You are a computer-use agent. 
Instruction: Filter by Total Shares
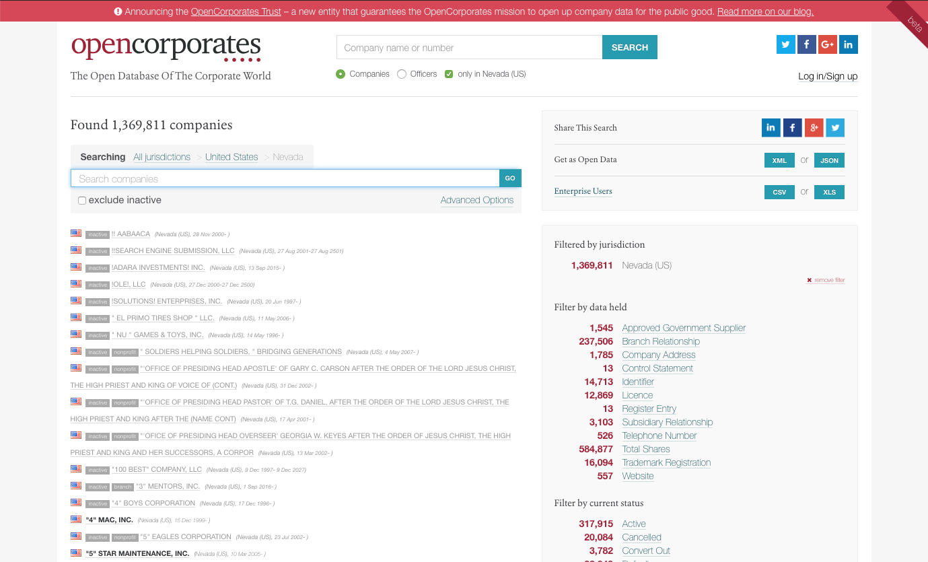pos(646,449)
